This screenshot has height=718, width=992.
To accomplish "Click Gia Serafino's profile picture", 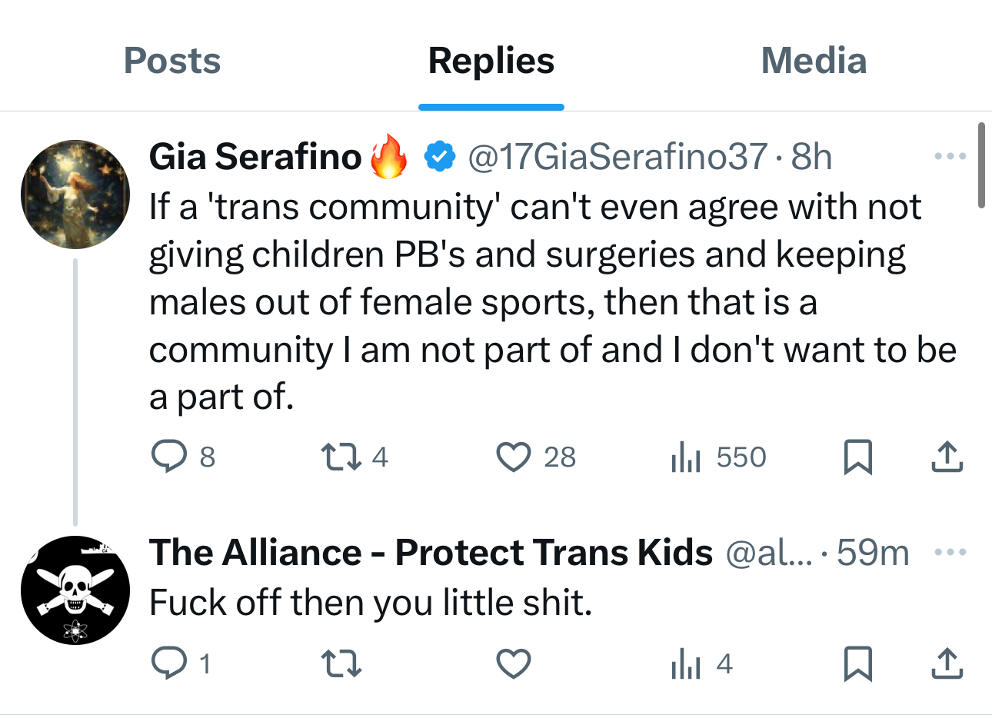I will [x=75, y=194].
